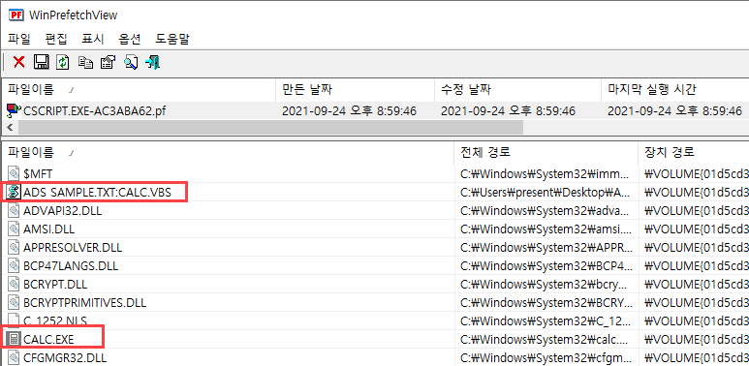This screenshot has width=749, height=366.
Task: Click the Copy selected items toolbar icon
Action: pyautogui.click(x=85, y=63)
